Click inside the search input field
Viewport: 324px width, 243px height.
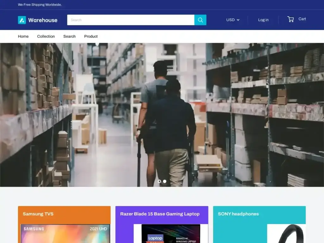coord(127,20)
